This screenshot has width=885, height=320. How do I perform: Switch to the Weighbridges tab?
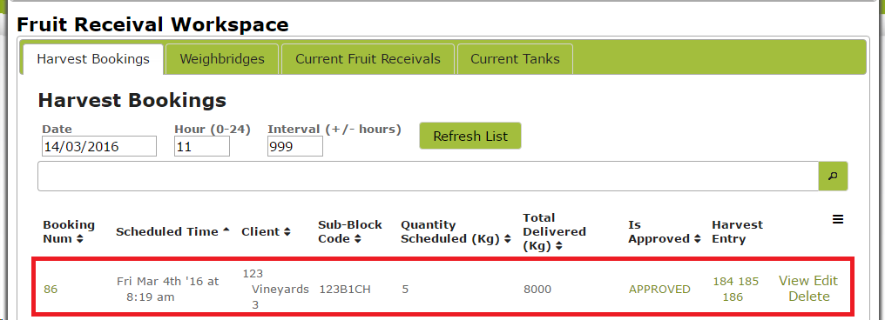pyautogui.click(x=222, y=59)
